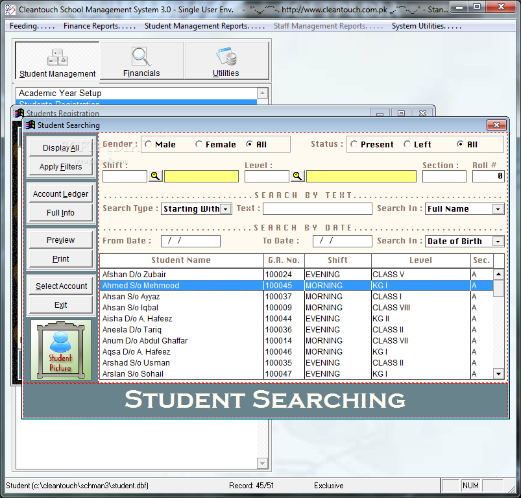Screen dimensions: 521x498
Task: Select All gender radio button
Action: 249,144
